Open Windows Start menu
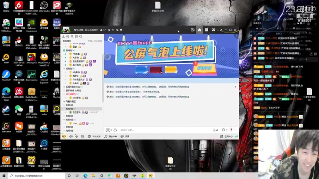The width and height of the screenshot is (319, 179). click(x=4, y=176)
